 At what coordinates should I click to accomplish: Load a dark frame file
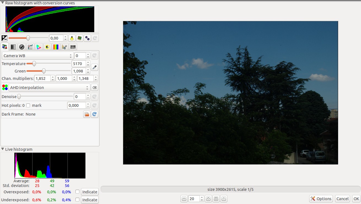87,114
